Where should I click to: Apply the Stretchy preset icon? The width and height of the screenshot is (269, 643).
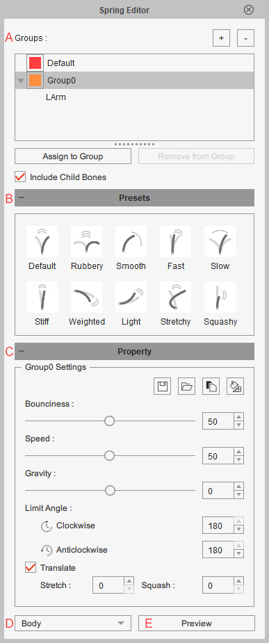click(x=175, y=298)
